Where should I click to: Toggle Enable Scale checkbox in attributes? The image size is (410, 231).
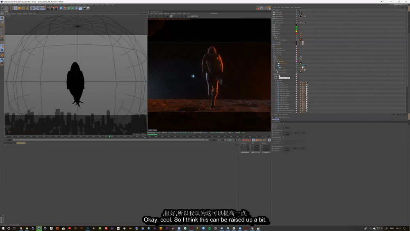(283, 137)
